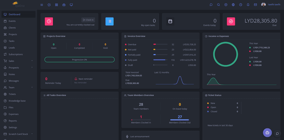Click the On leave today count

[x=180, y=104]
